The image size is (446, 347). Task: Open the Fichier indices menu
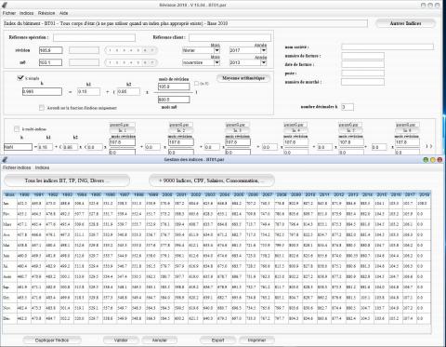coord(17,167)
